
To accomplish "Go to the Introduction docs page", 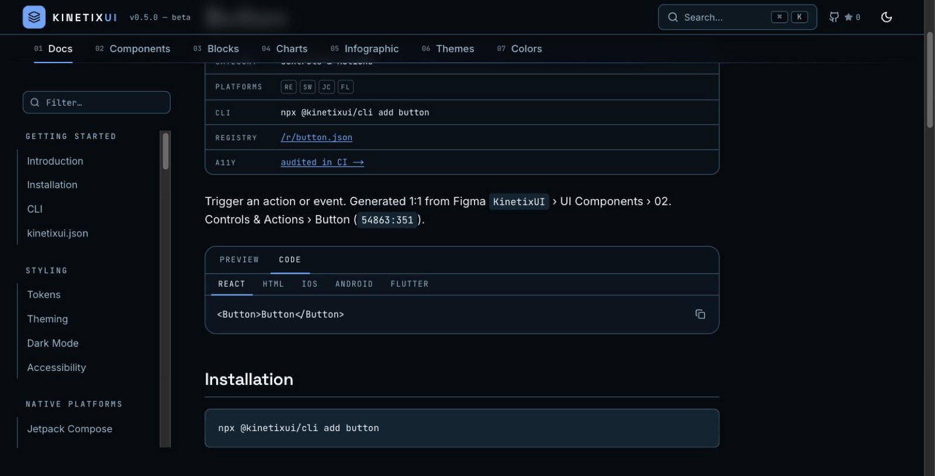I will click(55, 161).
